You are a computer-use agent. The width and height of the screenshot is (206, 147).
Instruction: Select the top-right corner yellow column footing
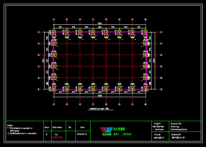click(145, 33)
